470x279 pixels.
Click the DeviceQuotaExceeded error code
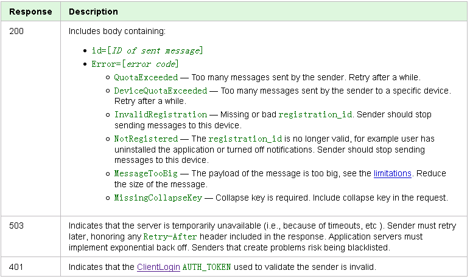click(x=161, y=91)
